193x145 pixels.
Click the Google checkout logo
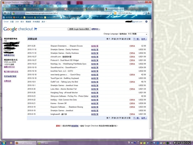[x=18, y=29]
